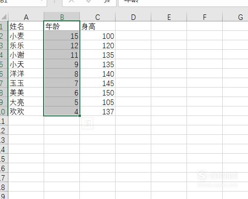This screenshot has height=199, width=248.
Task: Click the height cell with value 137
Action: tap(98, 111)
